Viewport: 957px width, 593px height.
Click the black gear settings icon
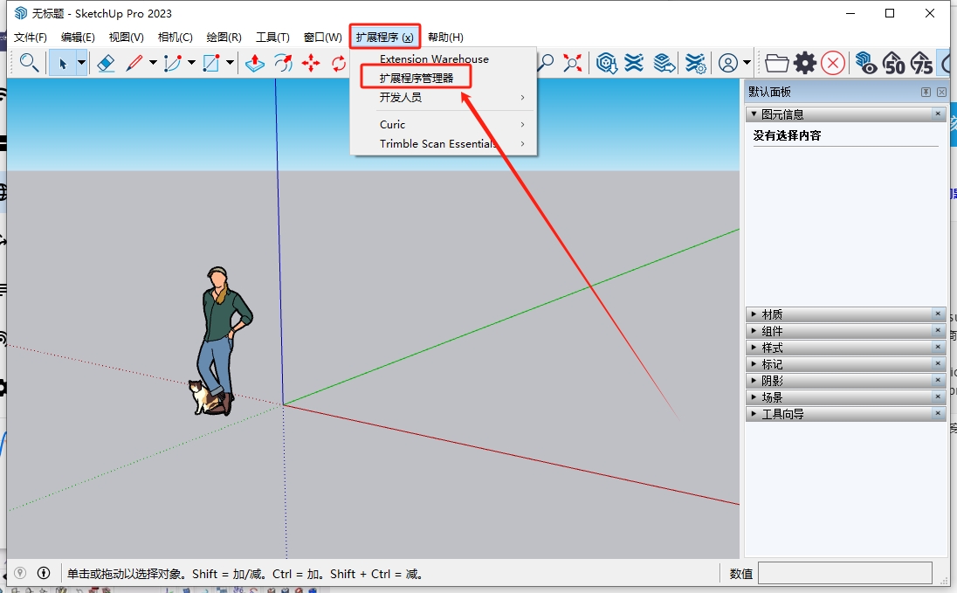coord(804,63)
